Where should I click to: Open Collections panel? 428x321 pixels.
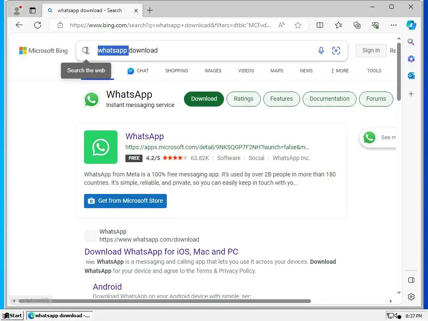(x=357, y=25)
